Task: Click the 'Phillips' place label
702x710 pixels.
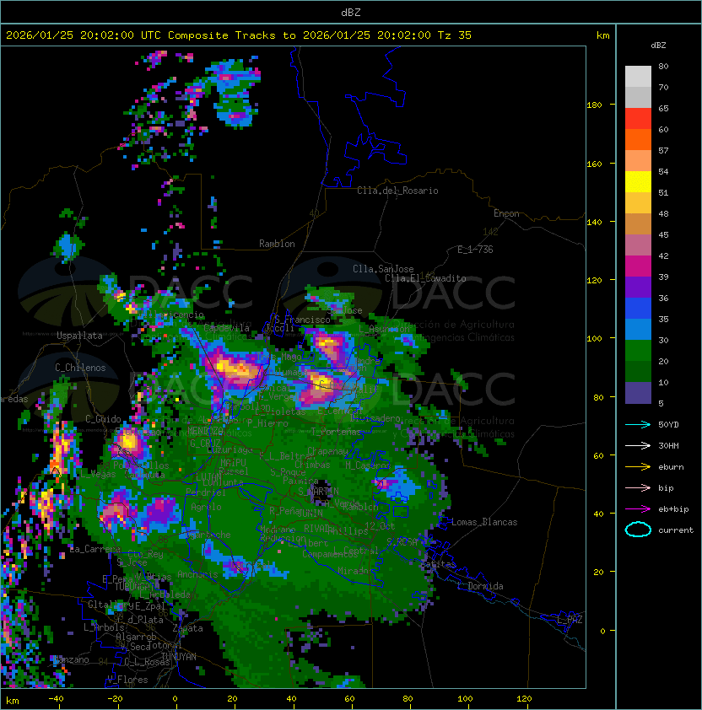Action: pos(348,531)
